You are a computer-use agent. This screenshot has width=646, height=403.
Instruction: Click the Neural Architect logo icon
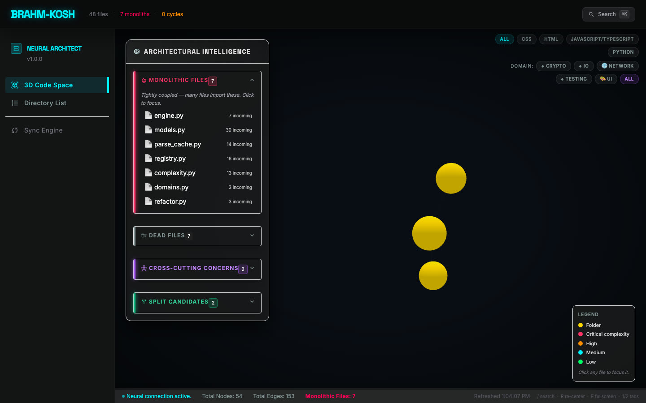point(16,48)
